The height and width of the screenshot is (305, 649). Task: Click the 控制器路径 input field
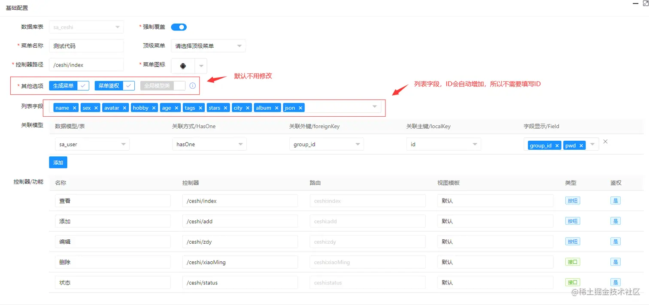86,64
